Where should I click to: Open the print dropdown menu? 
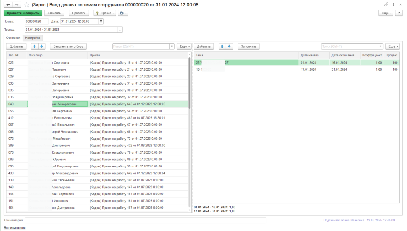[123, 13]
